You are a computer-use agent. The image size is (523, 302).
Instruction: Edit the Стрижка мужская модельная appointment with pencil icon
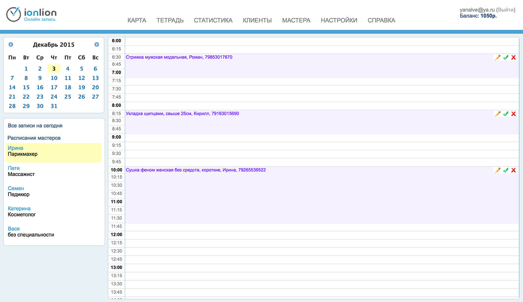498,57
